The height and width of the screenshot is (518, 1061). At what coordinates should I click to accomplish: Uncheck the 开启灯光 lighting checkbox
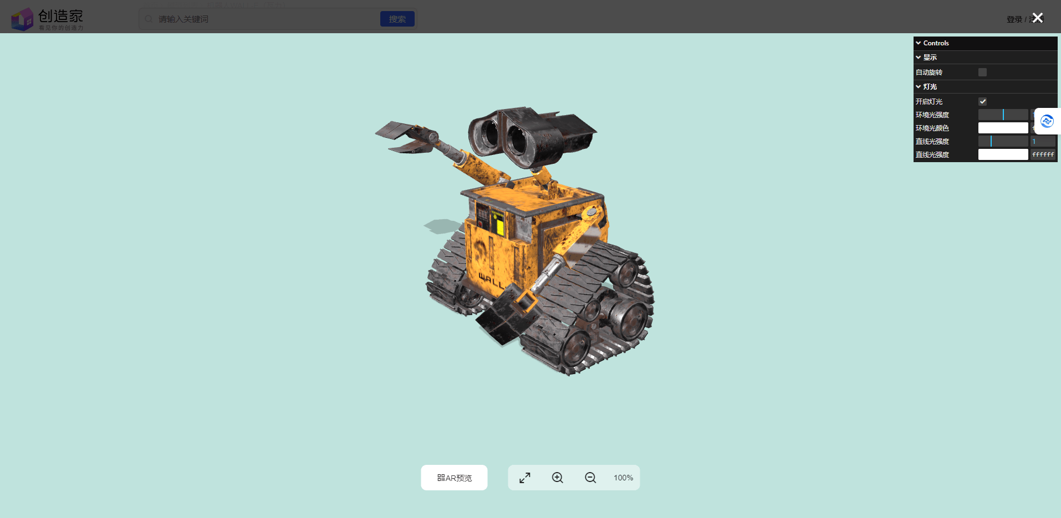[982, 102]
